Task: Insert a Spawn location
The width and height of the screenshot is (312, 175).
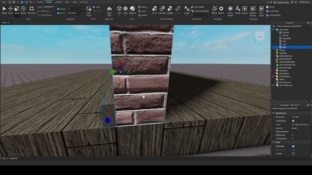Action: coord(221,10)
